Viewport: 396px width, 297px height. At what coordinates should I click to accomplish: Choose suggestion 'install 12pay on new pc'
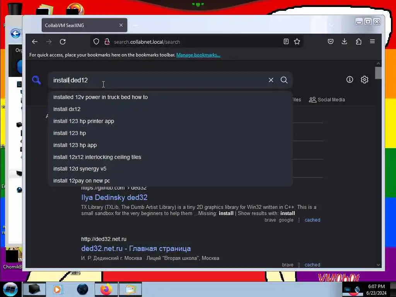[x=171, y=181]
